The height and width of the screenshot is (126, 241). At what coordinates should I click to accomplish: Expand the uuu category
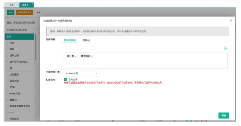[x=8, y=112]
